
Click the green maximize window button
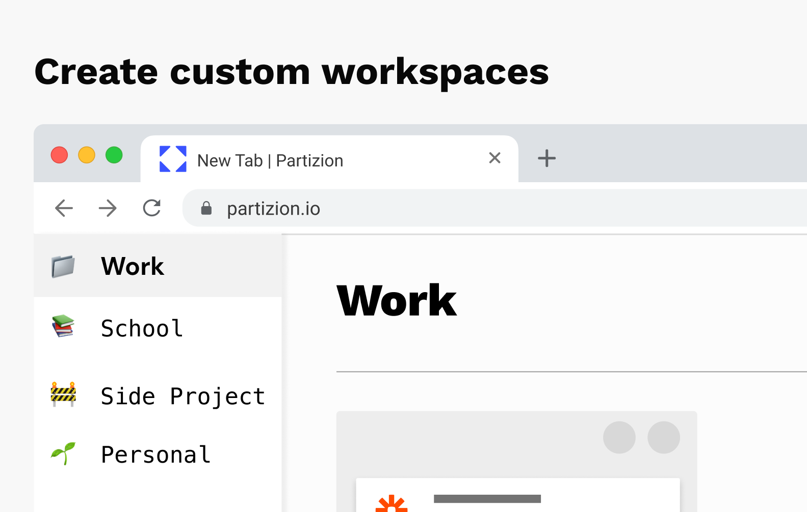tap(114, 155)
